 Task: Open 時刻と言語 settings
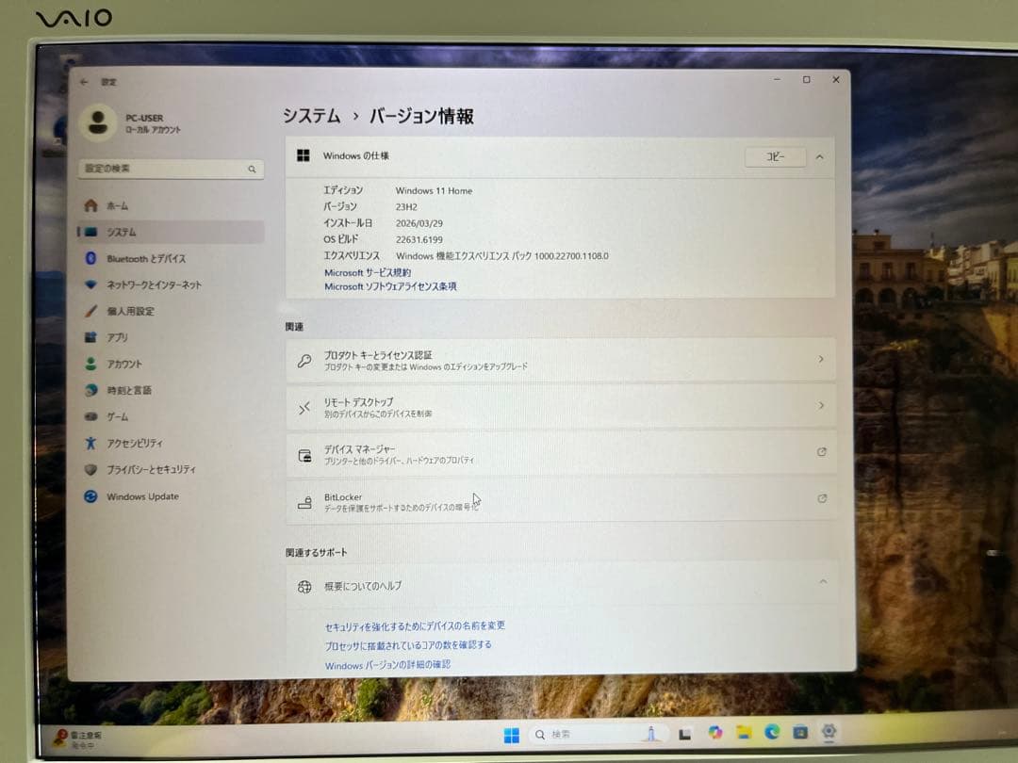pos(171,390)
